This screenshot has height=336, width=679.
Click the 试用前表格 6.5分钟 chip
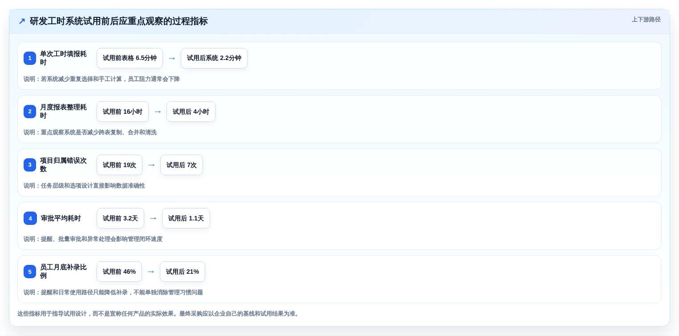pos(130,58)
